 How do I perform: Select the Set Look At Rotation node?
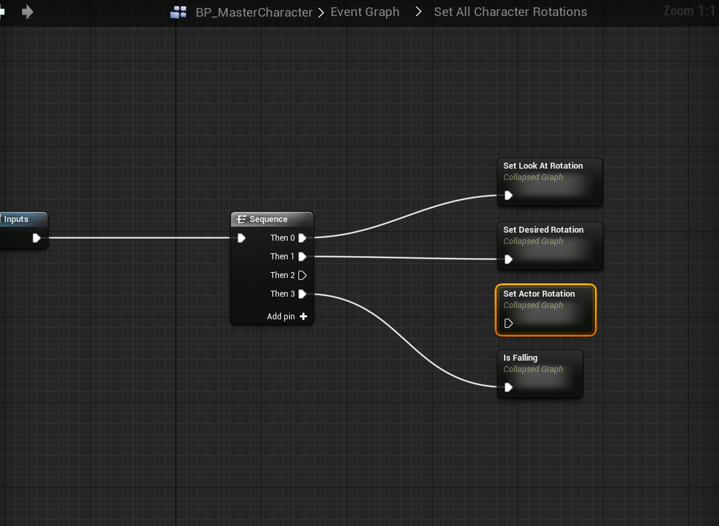point(543,166)
